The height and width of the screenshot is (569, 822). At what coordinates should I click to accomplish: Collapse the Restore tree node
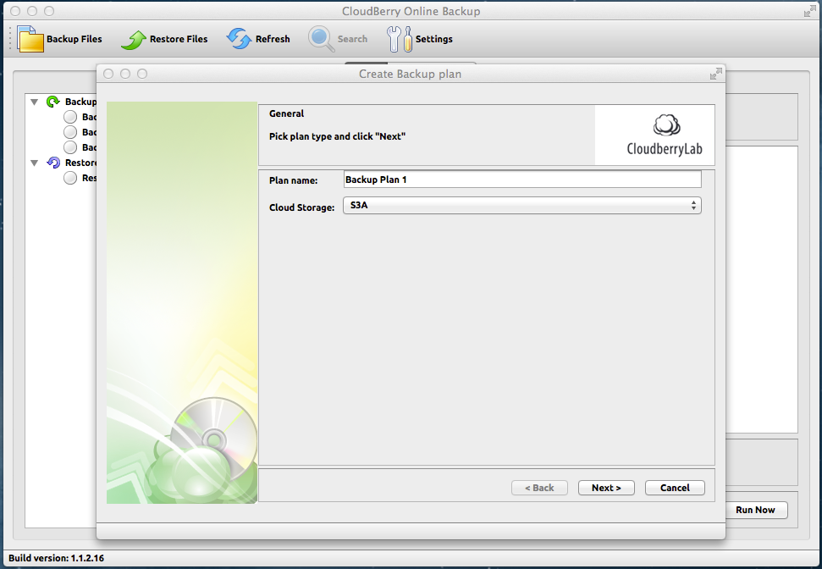[x=35, y=163]
